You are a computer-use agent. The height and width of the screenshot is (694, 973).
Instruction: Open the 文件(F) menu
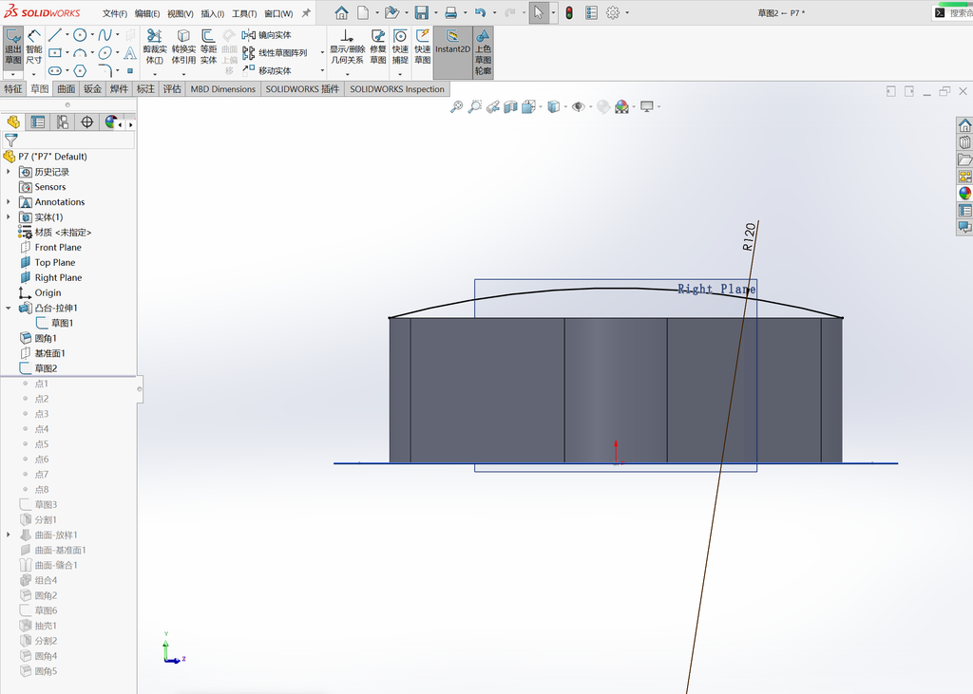click(x=115, y=13)
